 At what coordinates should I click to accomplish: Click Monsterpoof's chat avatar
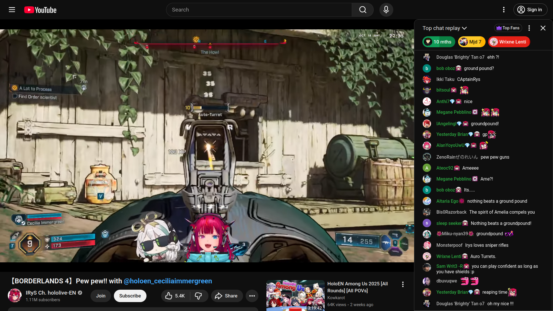tap(427, 245)
